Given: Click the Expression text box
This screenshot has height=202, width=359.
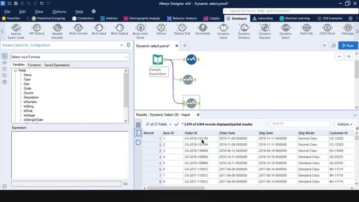Looking at the screenshot, I should tap(70, 155).
